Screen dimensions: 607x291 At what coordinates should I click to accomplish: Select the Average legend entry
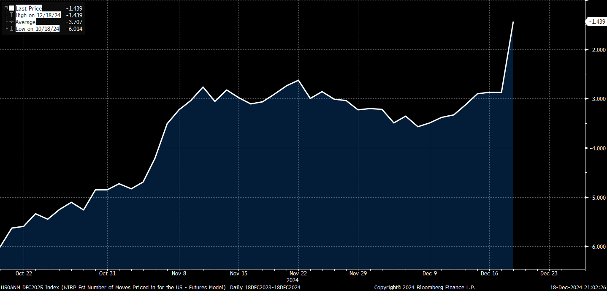[25, 22]
